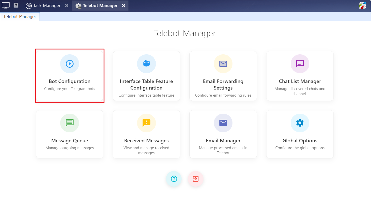The height and width of the screenshot is (208, 371).
Task: Click 'Manage processed emails in Telebot' text
Action: (x=223, y=150)
